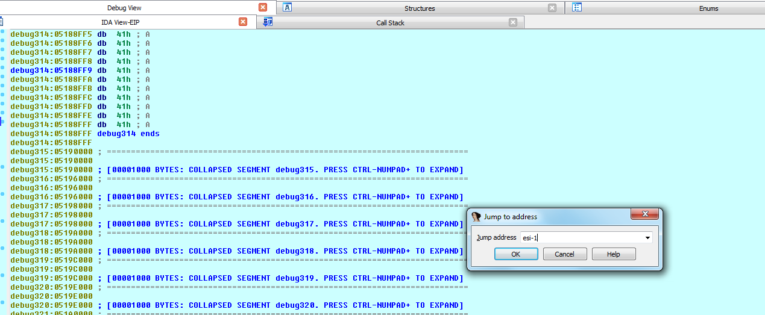This screenshot has width=765, height=315.
Task: Open the Enums tab
Action: click(709, 8)
